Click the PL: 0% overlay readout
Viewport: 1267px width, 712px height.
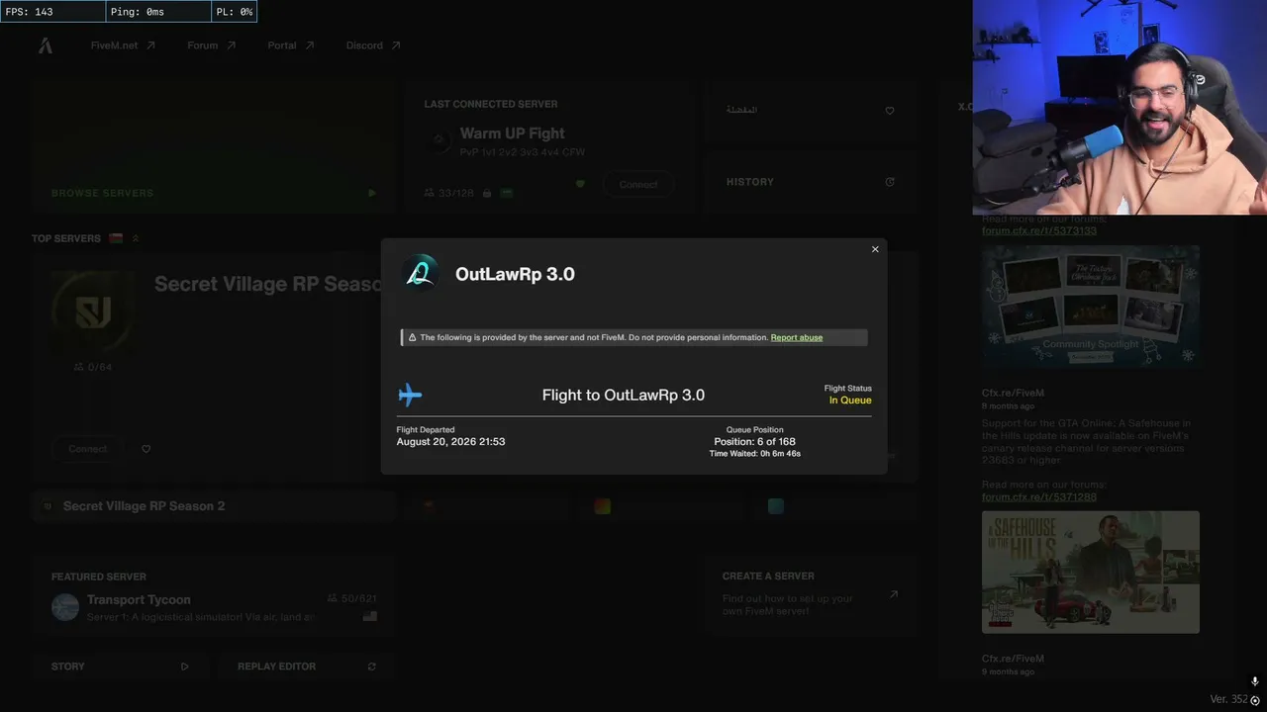tap(234, 12)
